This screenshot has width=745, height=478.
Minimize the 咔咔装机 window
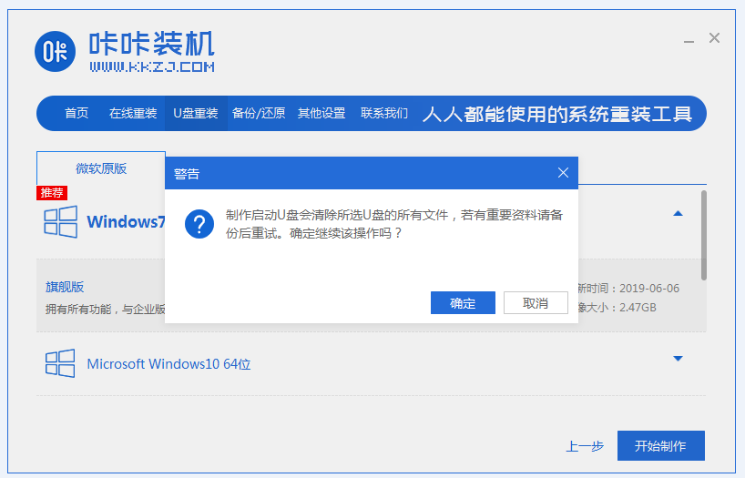(690, 39)
